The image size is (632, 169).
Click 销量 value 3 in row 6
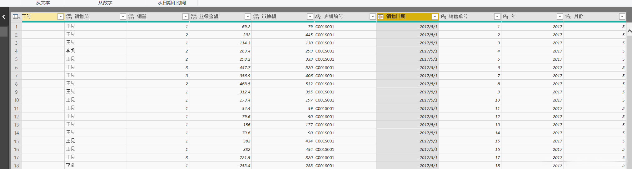click(x=158, y=67)
